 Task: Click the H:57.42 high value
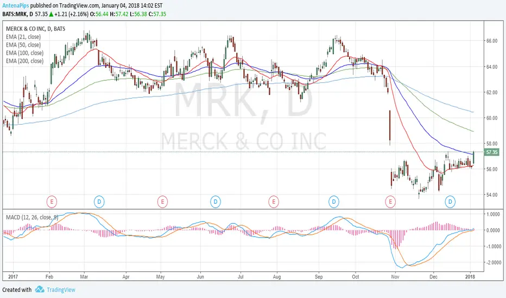point(119,14)
